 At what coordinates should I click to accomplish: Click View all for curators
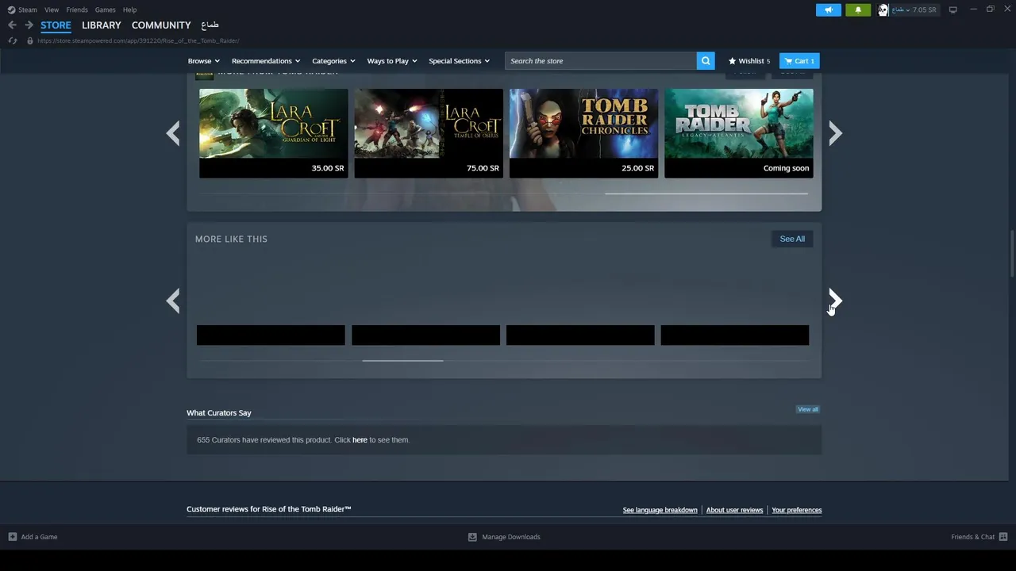coord(808,409)
